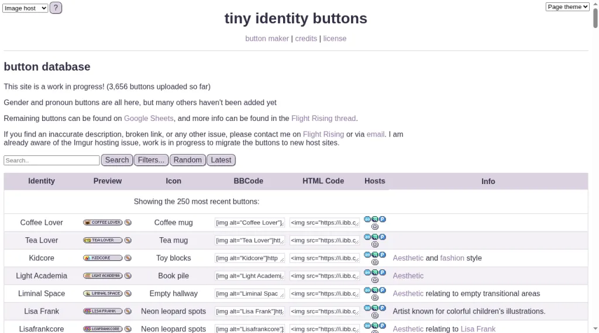Click the gray round host icon in Coffee Lover row
This screenshot has width=599, height=333.
pos(375,227)
